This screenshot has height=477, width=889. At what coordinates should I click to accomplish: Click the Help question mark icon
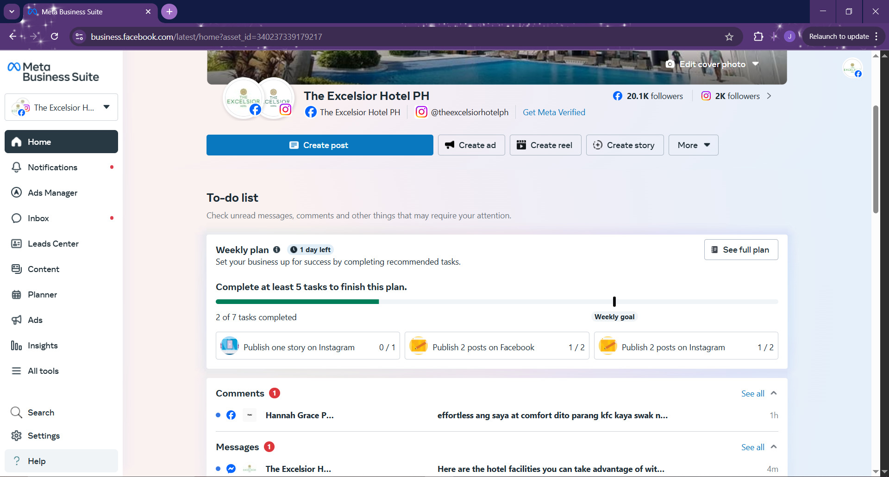[x=17, y=461]
